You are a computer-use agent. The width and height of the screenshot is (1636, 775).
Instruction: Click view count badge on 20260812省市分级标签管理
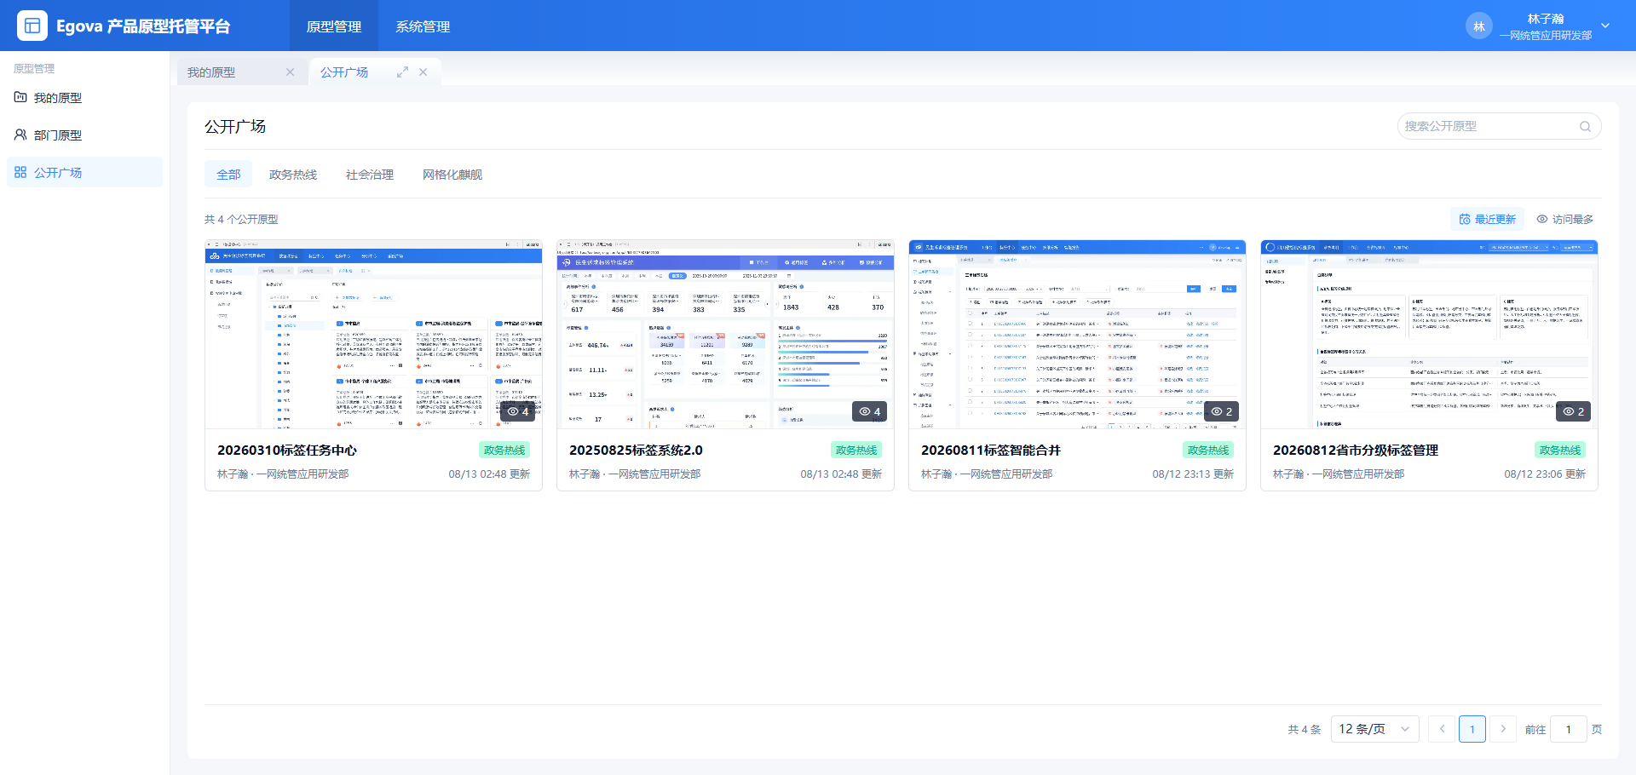[1574, 411]
